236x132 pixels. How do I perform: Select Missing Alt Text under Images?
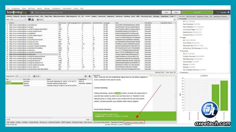click(x=193, y=46)
